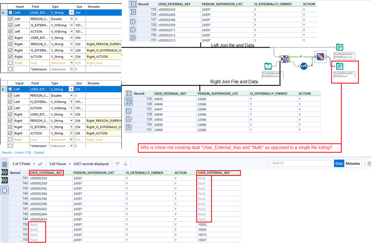This screenshot has height=248, width=391.
Task: Select cell c000002554 in Union results
Action: (50, 178)
